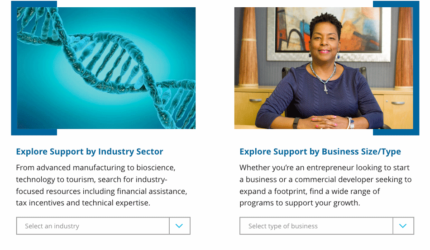Click the left wooden column in office photo
The image size is (430, 250).
248,47
